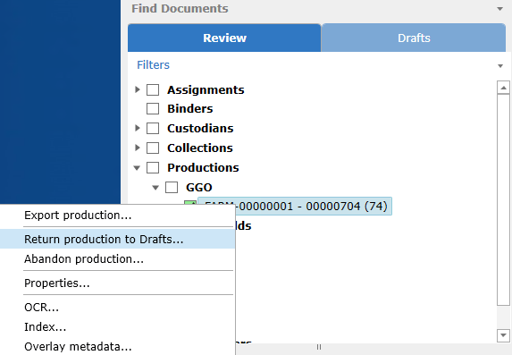Expand the Custodians tree node
Screen dimensions: 512x355
coord(137,128)
